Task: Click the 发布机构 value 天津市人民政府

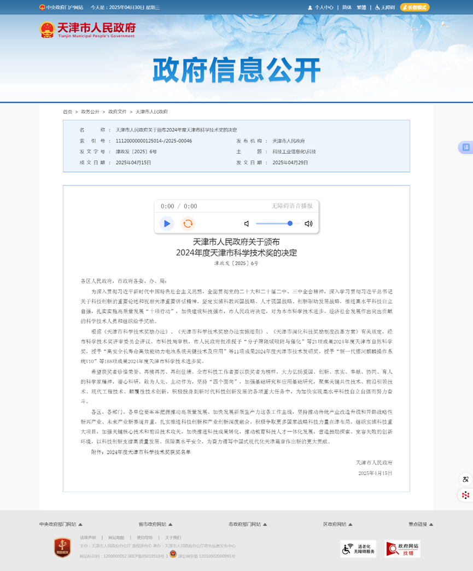Action: pyautogui.click(x=289, y=141)
